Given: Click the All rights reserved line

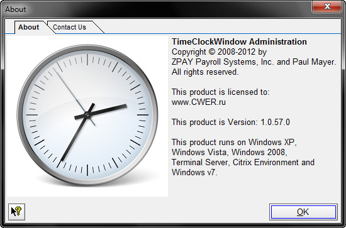Looking at the screenshot, I should click(205, 72).
